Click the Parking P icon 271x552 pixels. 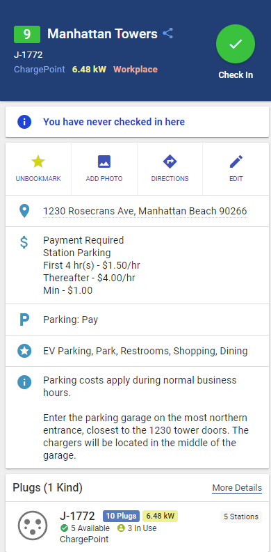[x=24, y=320]
